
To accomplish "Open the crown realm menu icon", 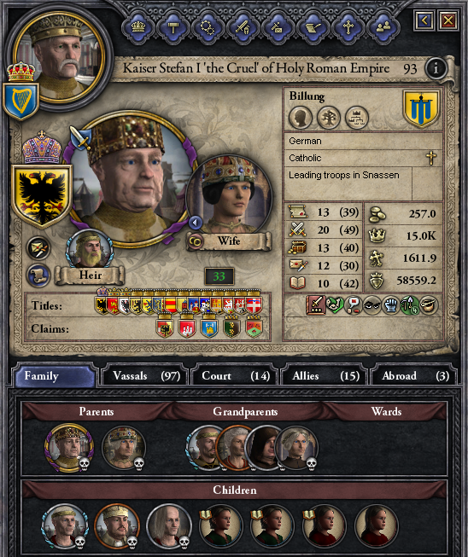I will (138, 27).
